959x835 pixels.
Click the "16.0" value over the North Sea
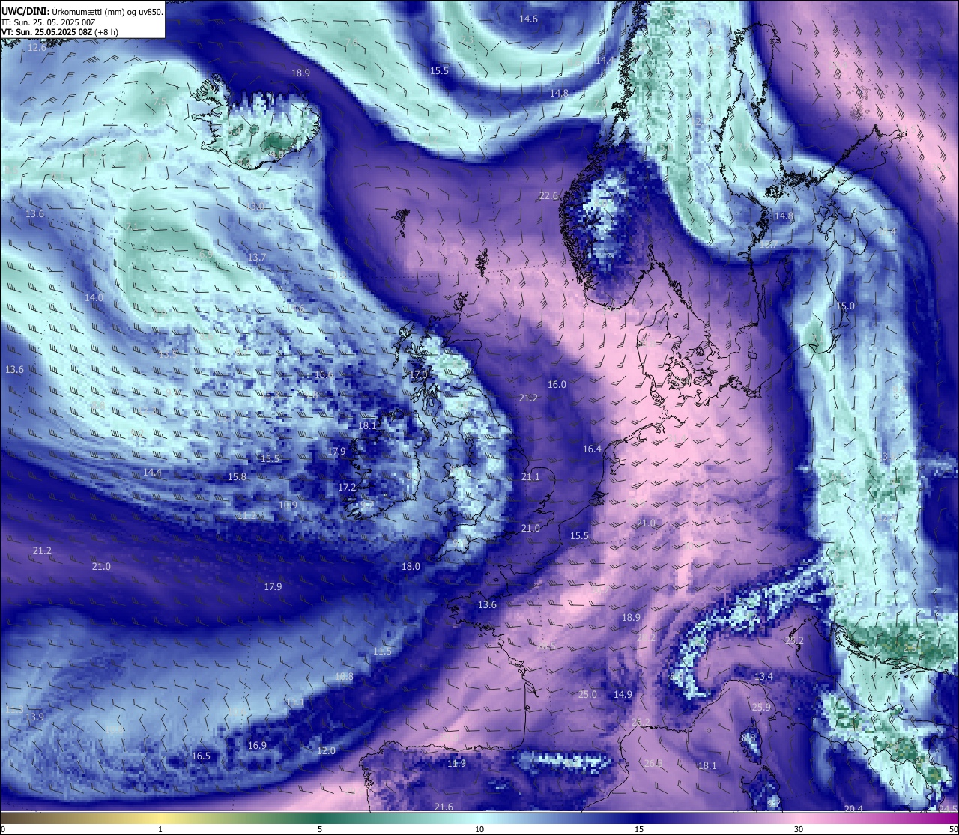coord(557,384)
